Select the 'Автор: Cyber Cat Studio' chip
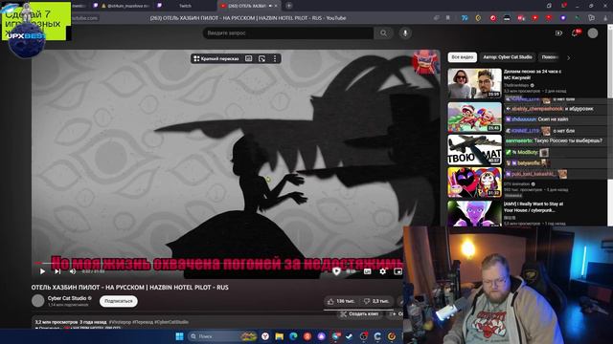This screenshot has height=344, width=613. (508, 57)
